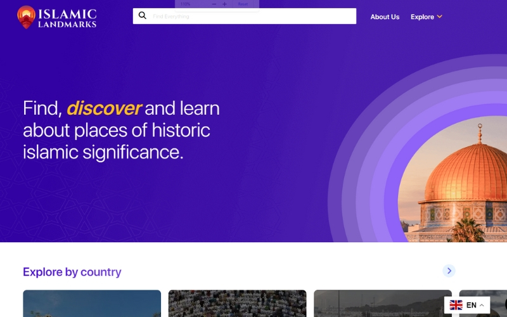The width and height of the screenshot is (507, 317).
Task: Open the second country card with crowd
Action: [237, 304]
